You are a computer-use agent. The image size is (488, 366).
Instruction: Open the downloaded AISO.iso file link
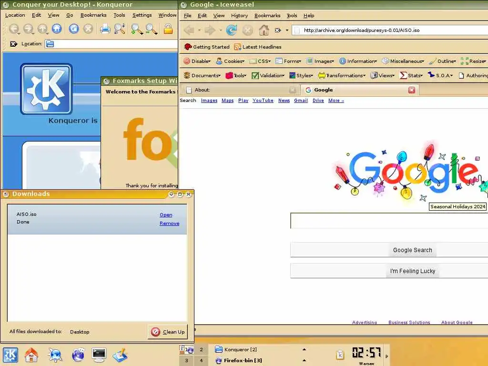(166, 215)
